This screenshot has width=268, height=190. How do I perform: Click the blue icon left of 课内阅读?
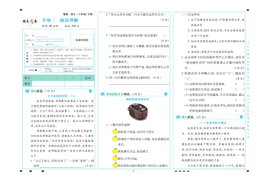click(27, 91)
